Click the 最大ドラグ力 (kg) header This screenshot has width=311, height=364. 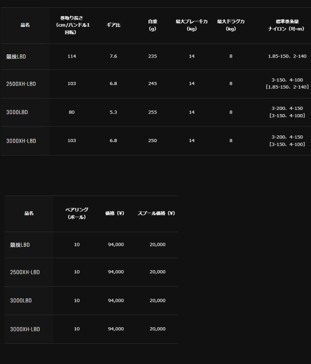[x=231, y=25]
